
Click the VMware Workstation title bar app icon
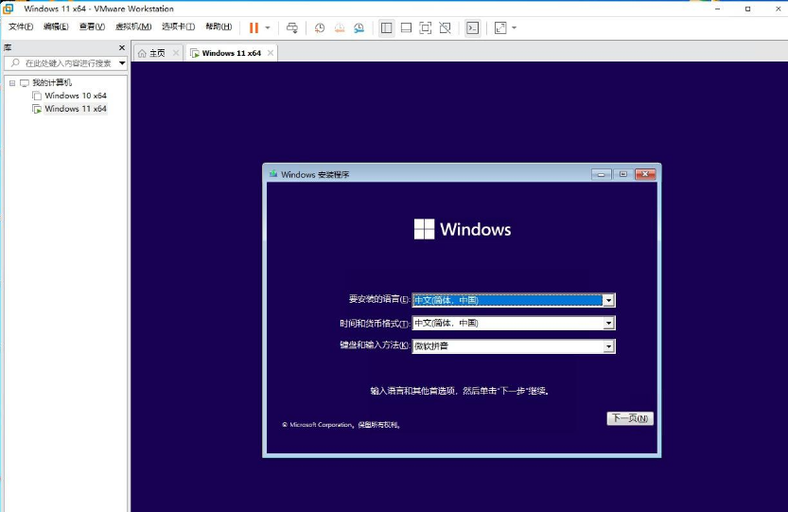pos(8,9)
